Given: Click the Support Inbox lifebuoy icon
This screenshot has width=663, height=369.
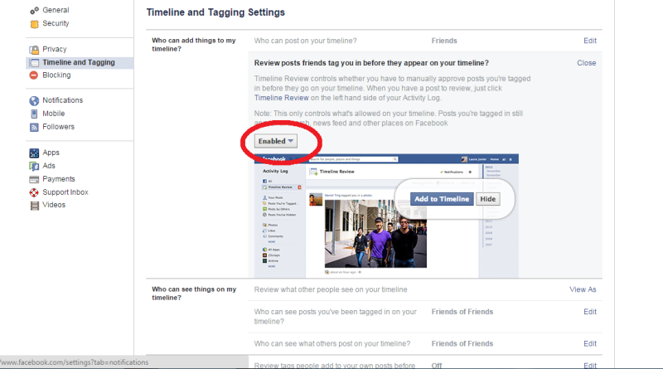Looking at the screenshot, I should [x=34, y=192].
